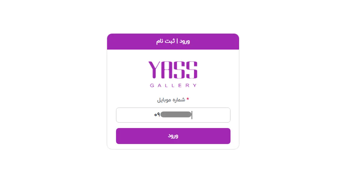This screenshot has width=343, height=183.
Task: Click the grey masked phone number
Action: coord(176,114)
